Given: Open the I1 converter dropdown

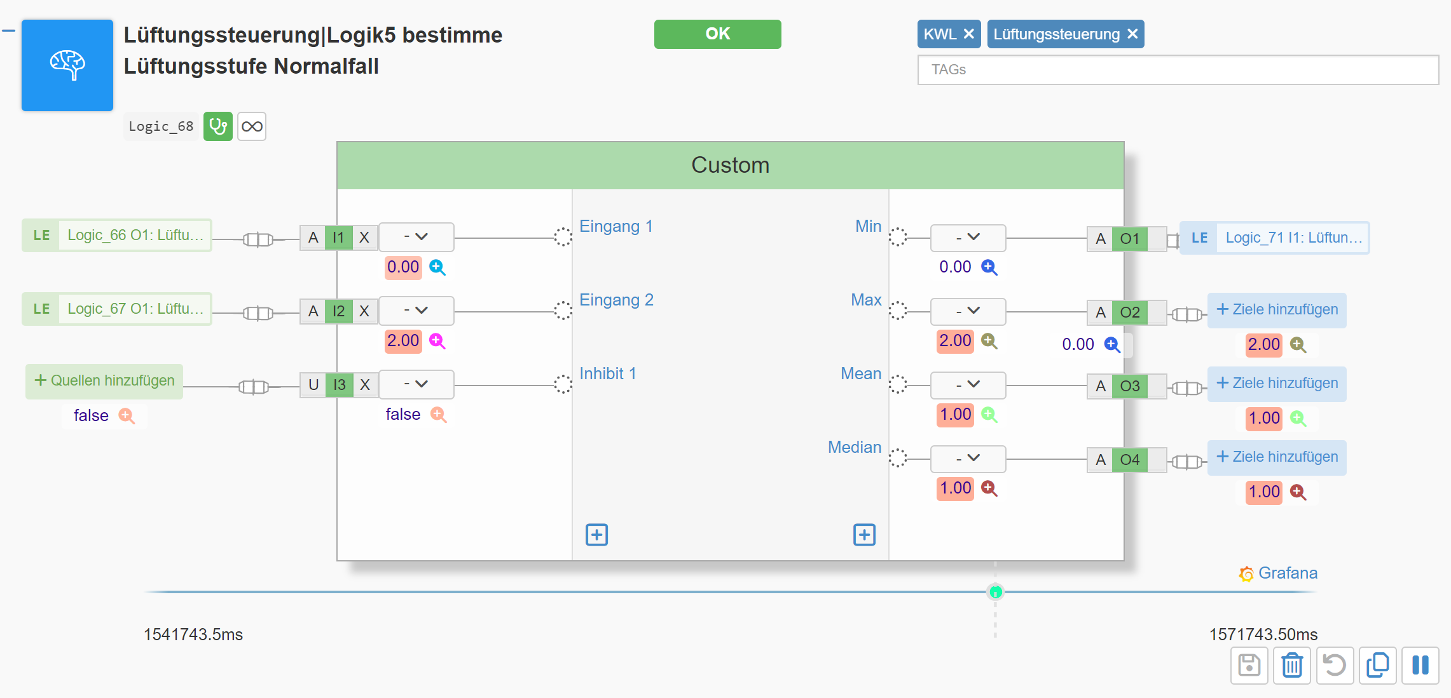Looking at the screenshot, I should tap(416, 238).
